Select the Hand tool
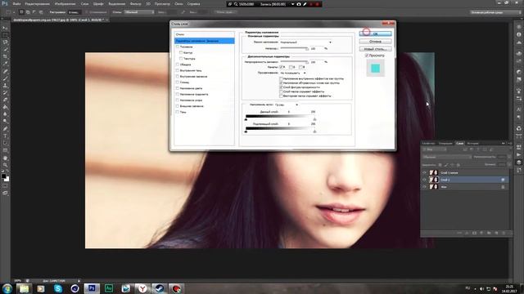 (x=5, y=158)
